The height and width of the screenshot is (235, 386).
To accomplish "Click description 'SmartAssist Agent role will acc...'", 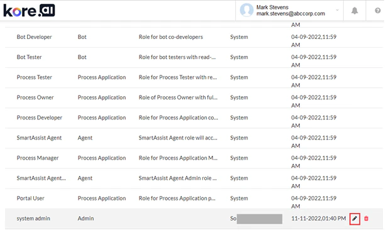I will (178, 138).
